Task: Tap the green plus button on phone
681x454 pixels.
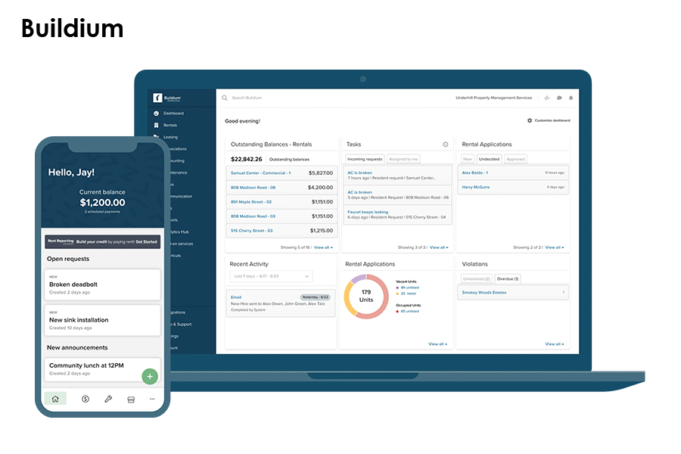Action: click(150, 376)
